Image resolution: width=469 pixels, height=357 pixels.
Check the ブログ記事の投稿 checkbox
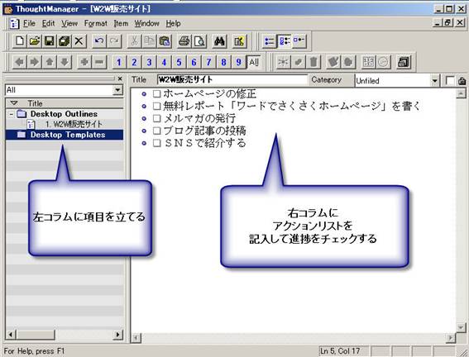156,131
